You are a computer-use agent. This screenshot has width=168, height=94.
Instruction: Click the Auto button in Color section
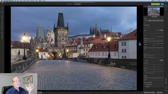[161, 60]
